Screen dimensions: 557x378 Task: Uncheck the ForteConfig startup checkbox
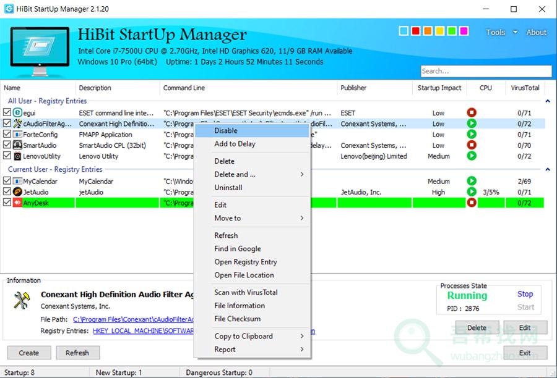point(7,135)
